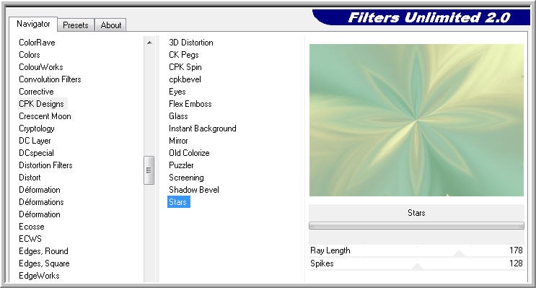The width and height of the screenshot is (536, 288).
Task: Choose the Distortion Filters category
Action: 45,165
